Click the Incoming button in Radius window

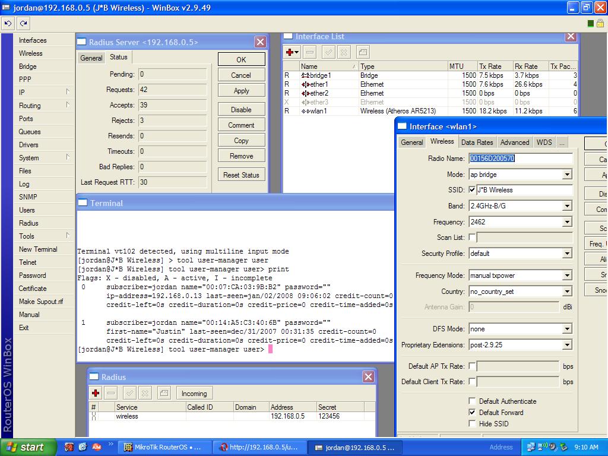(194, 394)
